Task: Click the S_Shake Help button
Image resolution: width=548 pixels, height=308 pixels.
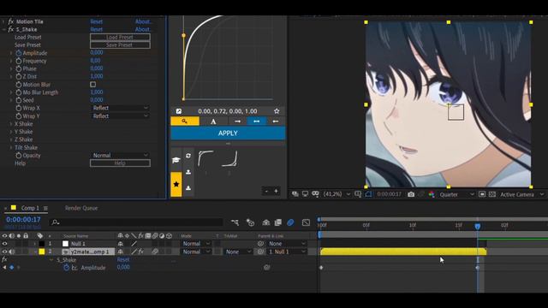Action: point(120,163)
